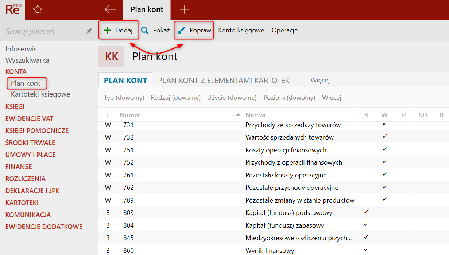Click the B column header
This screenshot has height=255, width=449.
(x=366, y=115)
